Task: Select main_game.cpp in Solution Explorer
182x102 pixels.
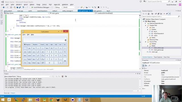Action: (x=159, y=50)
